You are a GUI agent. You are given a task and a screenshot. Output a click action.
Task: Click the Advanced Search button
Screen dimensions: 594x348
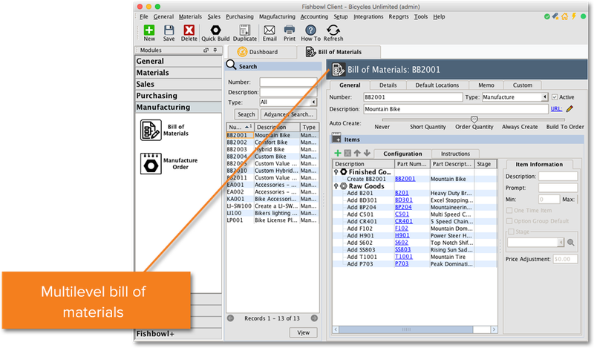pyautogui.click(x=289, y=114)
